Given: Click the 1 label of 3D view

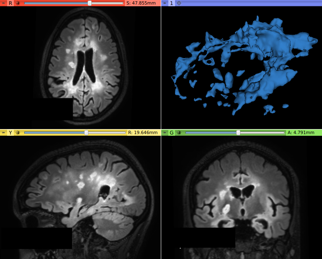Looking at the screenshot, I should pos(172,3).
